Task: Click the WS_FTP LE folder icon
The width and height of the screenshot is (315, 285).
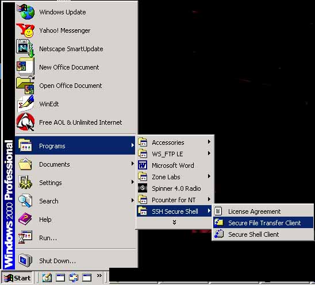Action: (x=143, y=153)
